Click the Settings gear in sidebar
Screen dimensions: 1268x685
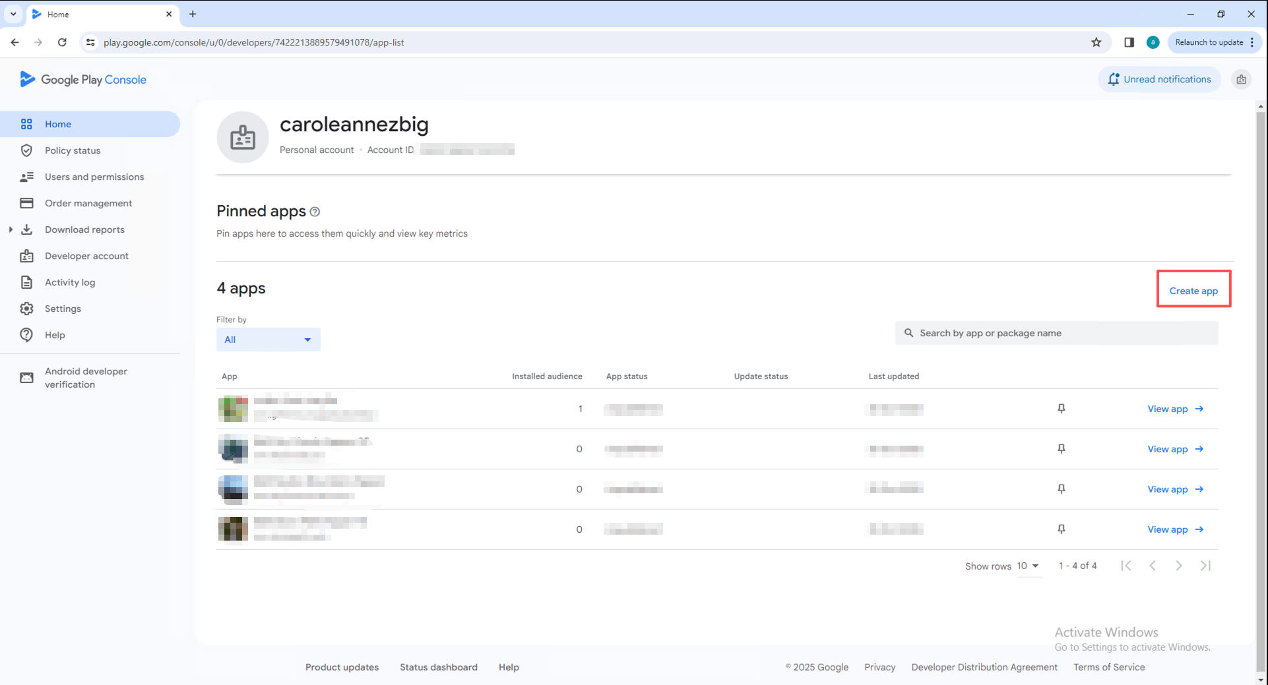tap(26, 309)
